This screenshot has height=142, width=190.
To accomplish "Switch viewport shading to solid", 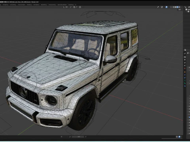I will pos(175,7).
